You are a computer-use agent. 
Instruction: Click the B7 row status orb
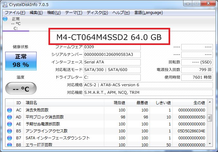click(10, 138)
